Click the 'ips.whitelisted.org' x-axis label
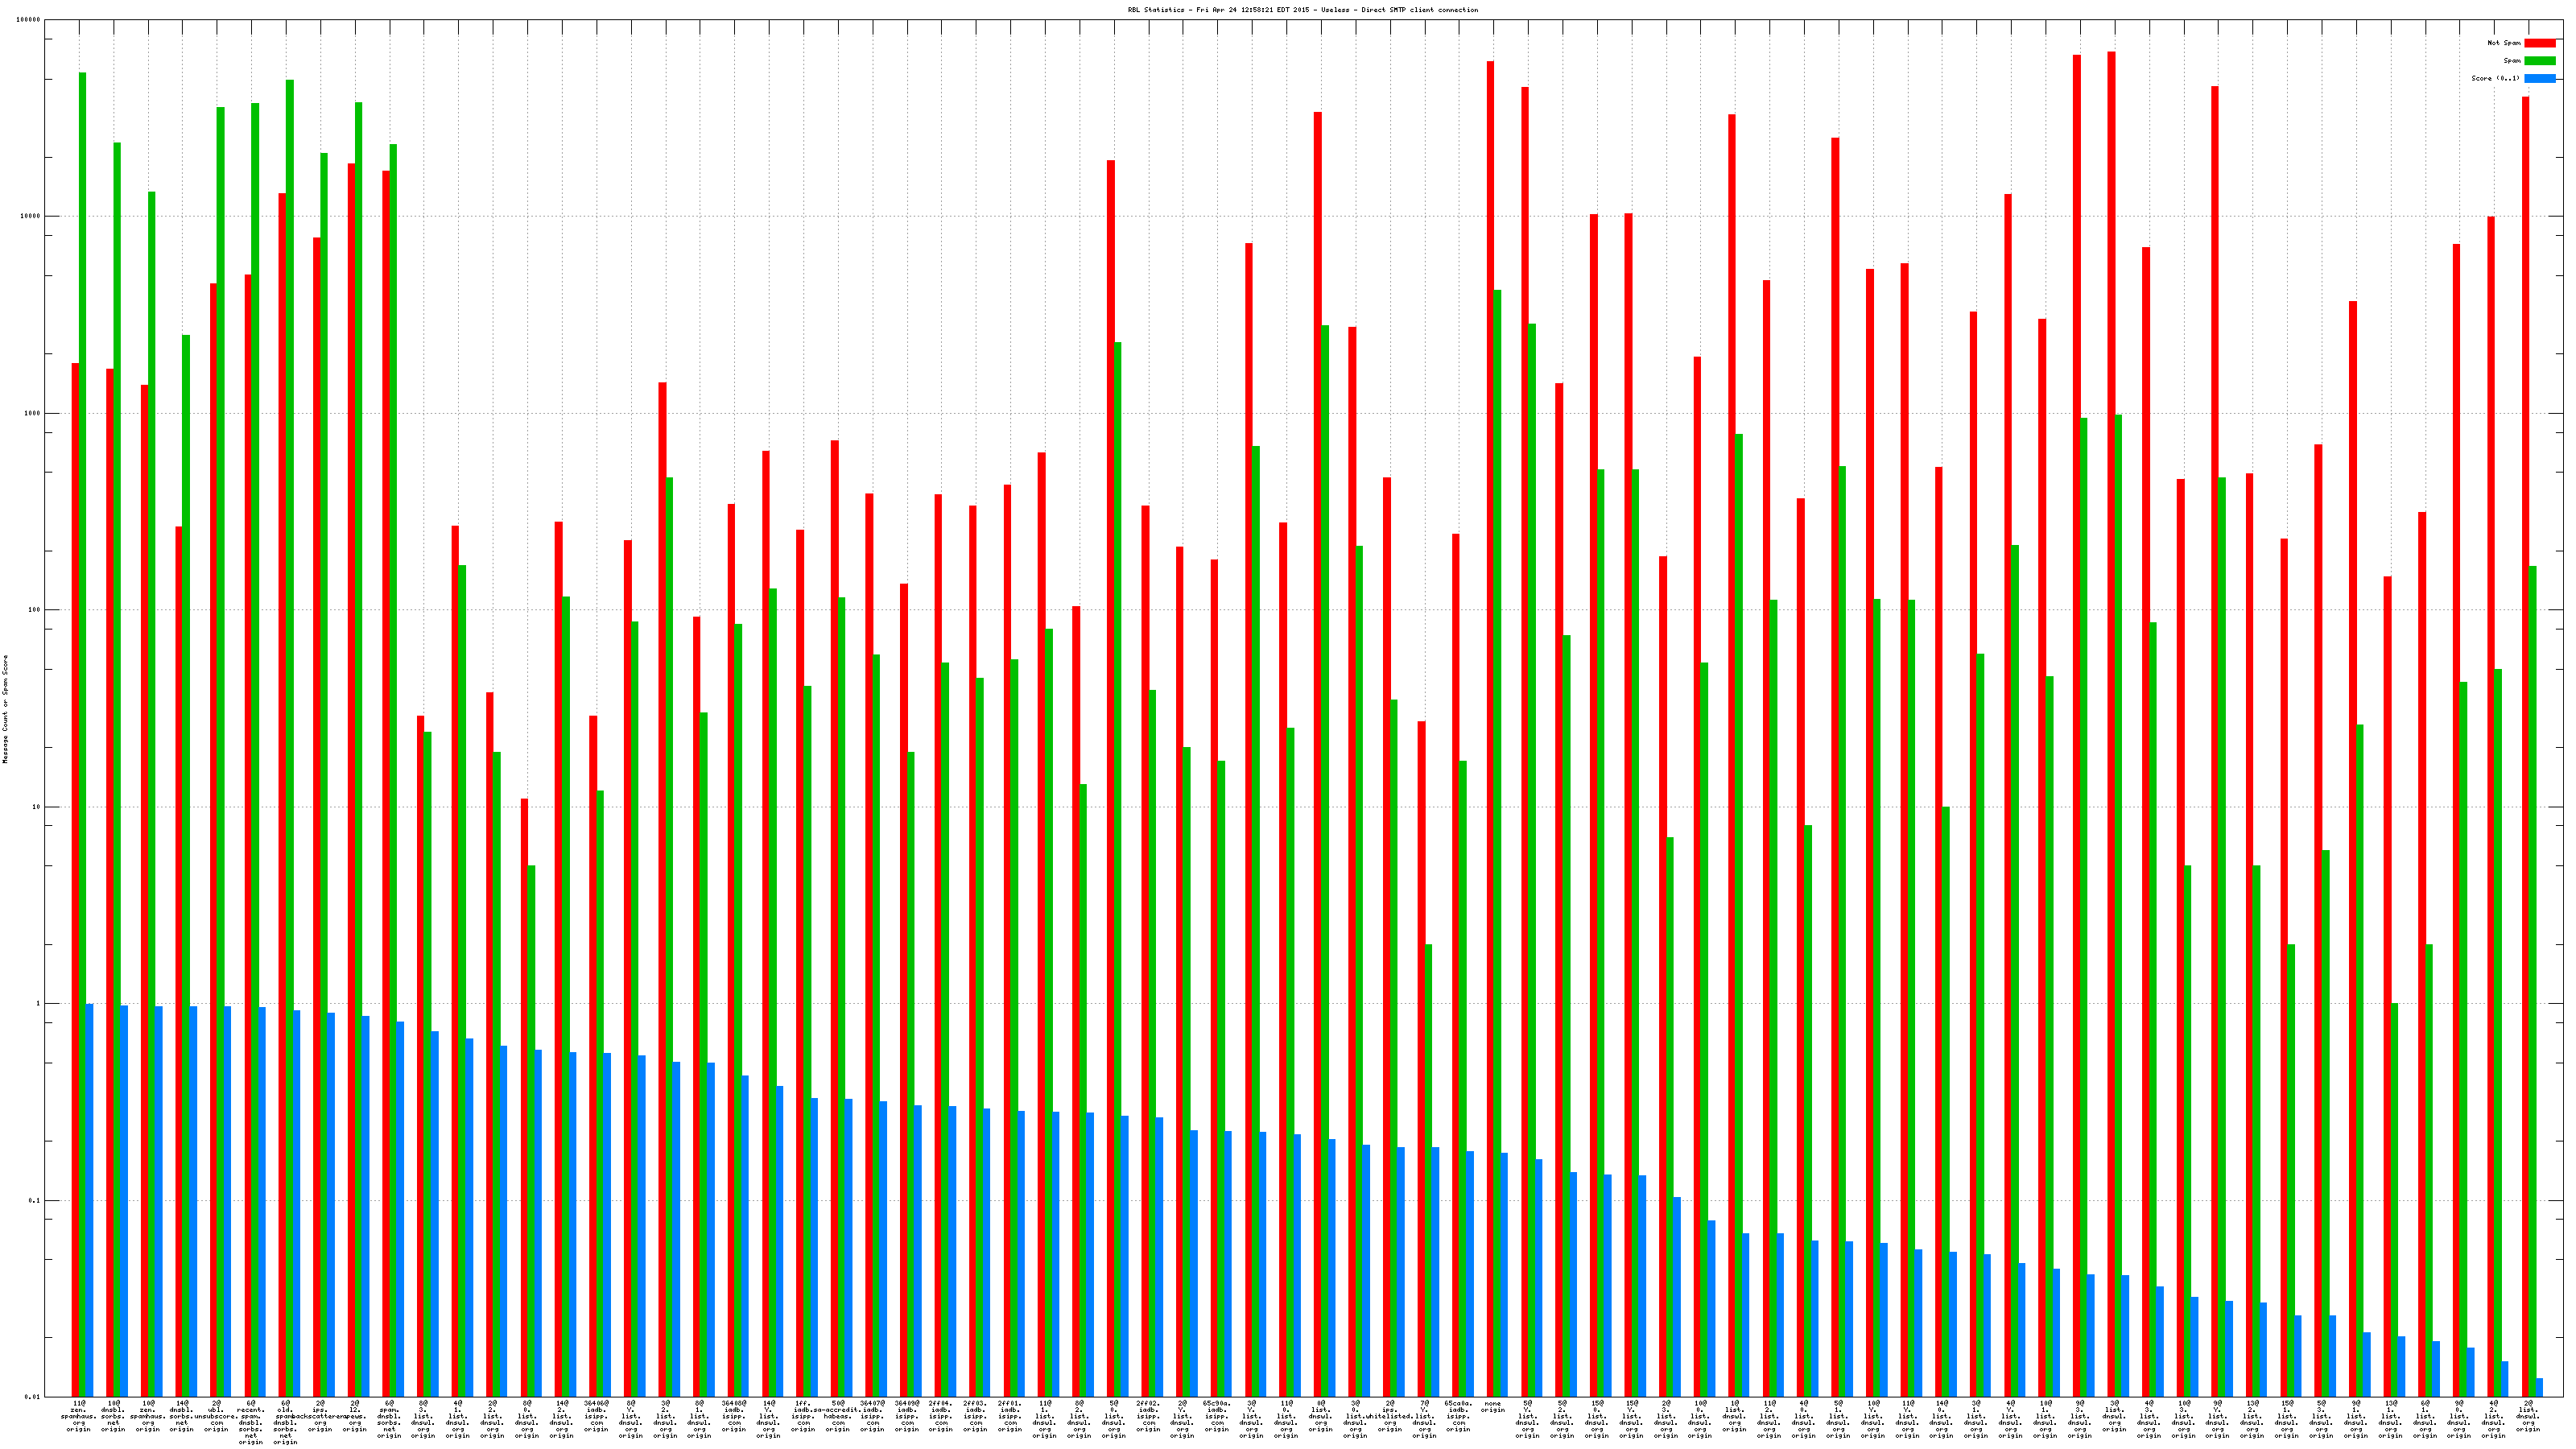The image size is (2576, 1449). [1390, 1416]
